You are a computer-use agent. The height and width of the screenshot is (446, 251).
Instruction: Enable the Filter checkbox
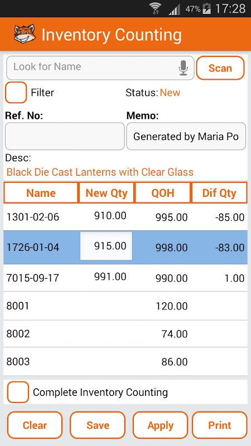pyautogui.click(x=16, y=93)
